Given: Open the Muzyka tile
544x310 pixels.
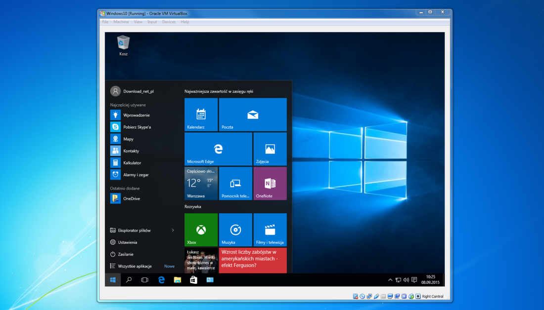Looking at the screenshot, I should (x=235, y=230).
